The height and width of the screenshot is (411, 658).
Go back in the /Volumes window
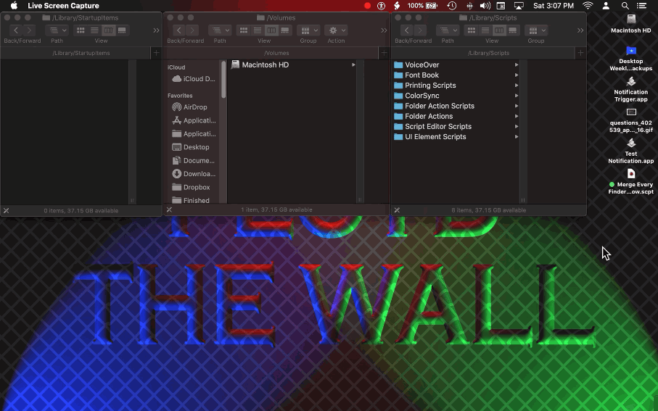click(x=178, y=30)
